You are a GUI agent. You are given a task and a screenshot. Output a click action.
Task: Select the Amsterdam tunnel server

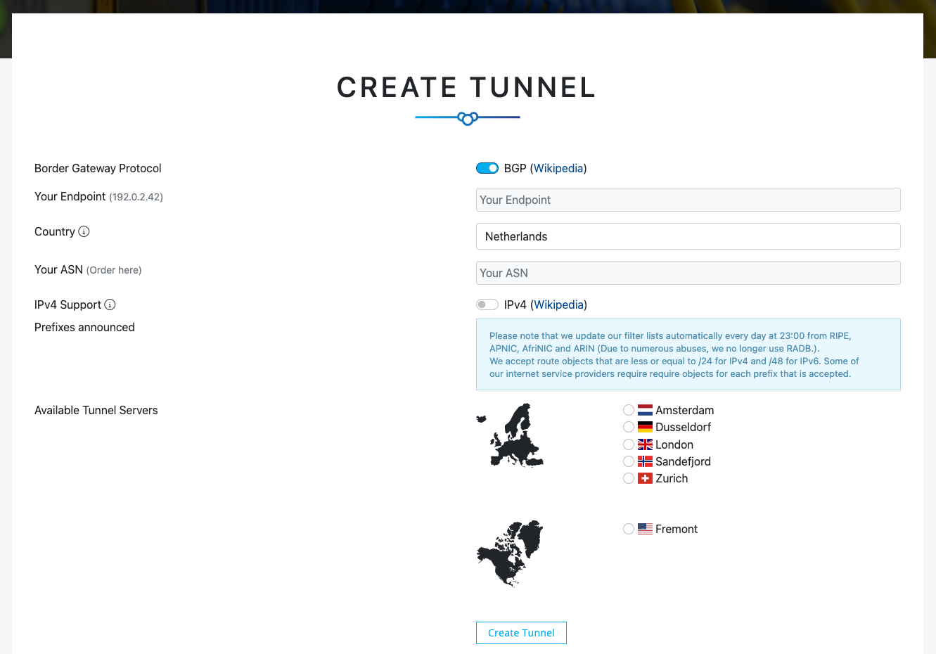[x=629, y=409]
